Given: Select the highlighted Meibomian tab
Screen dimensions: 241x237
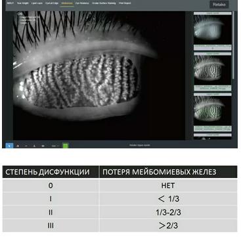Looking at the screenshot, I should [67, 3].
